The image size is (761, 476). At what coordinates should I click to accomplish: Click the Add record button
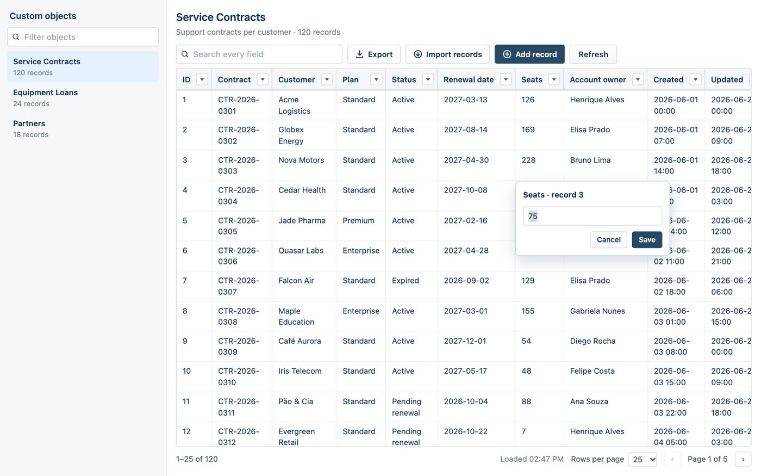coord(529,54)
